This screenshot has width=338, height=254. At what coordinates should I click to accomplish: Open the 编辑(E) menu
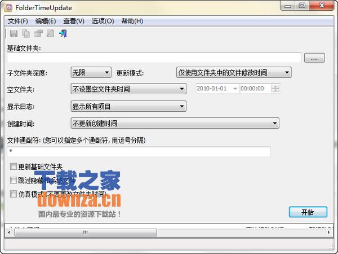point(46,21)
